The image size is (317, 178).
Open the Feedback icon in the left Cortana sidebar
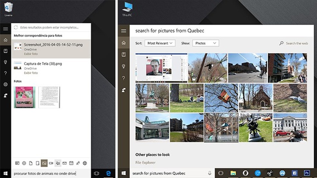coord(5,95)
